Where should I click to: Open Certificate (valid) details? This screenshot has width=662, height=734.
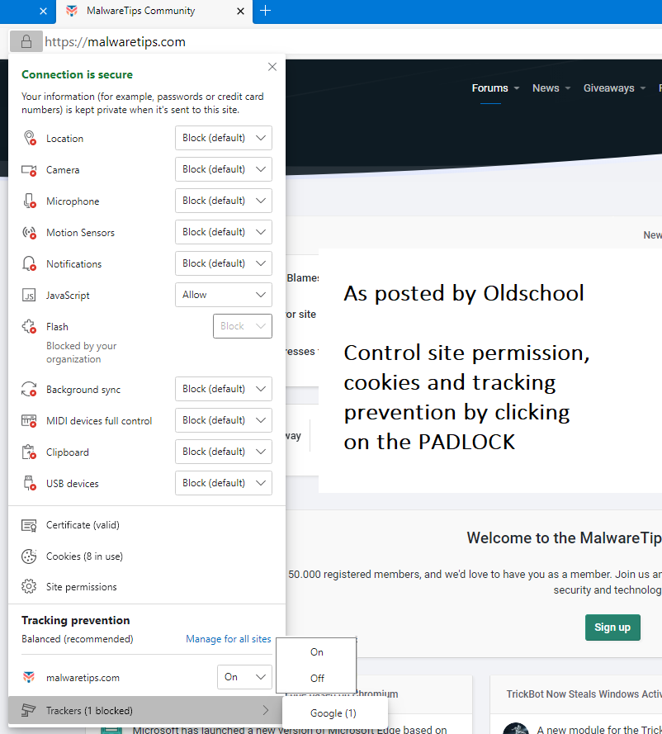coord(83,525)
